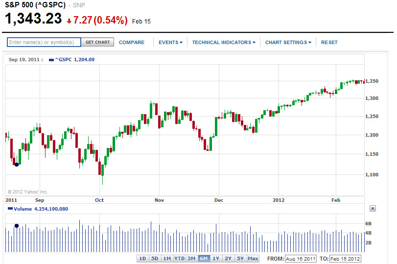Click the ^GSPC 1,204.09 legend label
This screenshot has width=397, height=264.
(75, 60)
